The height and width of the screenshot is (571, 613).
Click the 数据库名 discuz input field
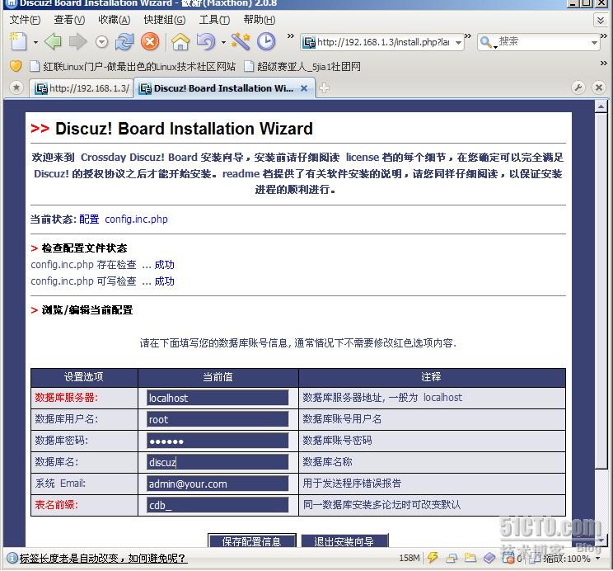218,463
